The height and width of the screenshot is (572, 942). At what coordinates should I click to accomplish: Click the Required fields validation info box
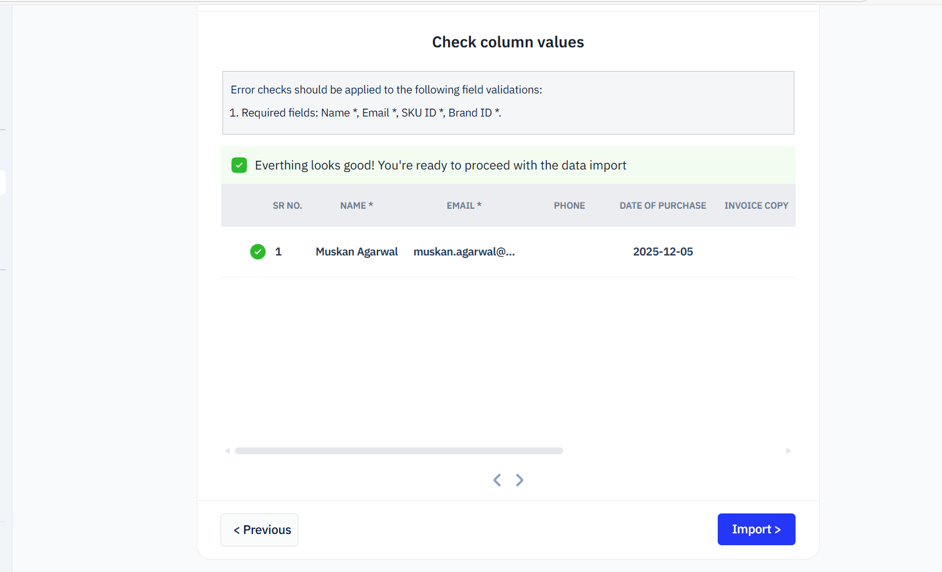tap(508, 102)
